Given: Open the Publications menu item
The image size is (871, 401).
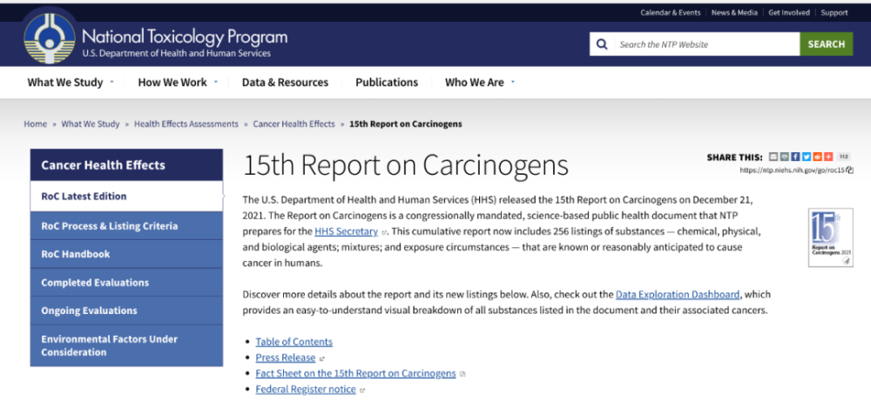Looking at the screenshot, I should (387, 82).
